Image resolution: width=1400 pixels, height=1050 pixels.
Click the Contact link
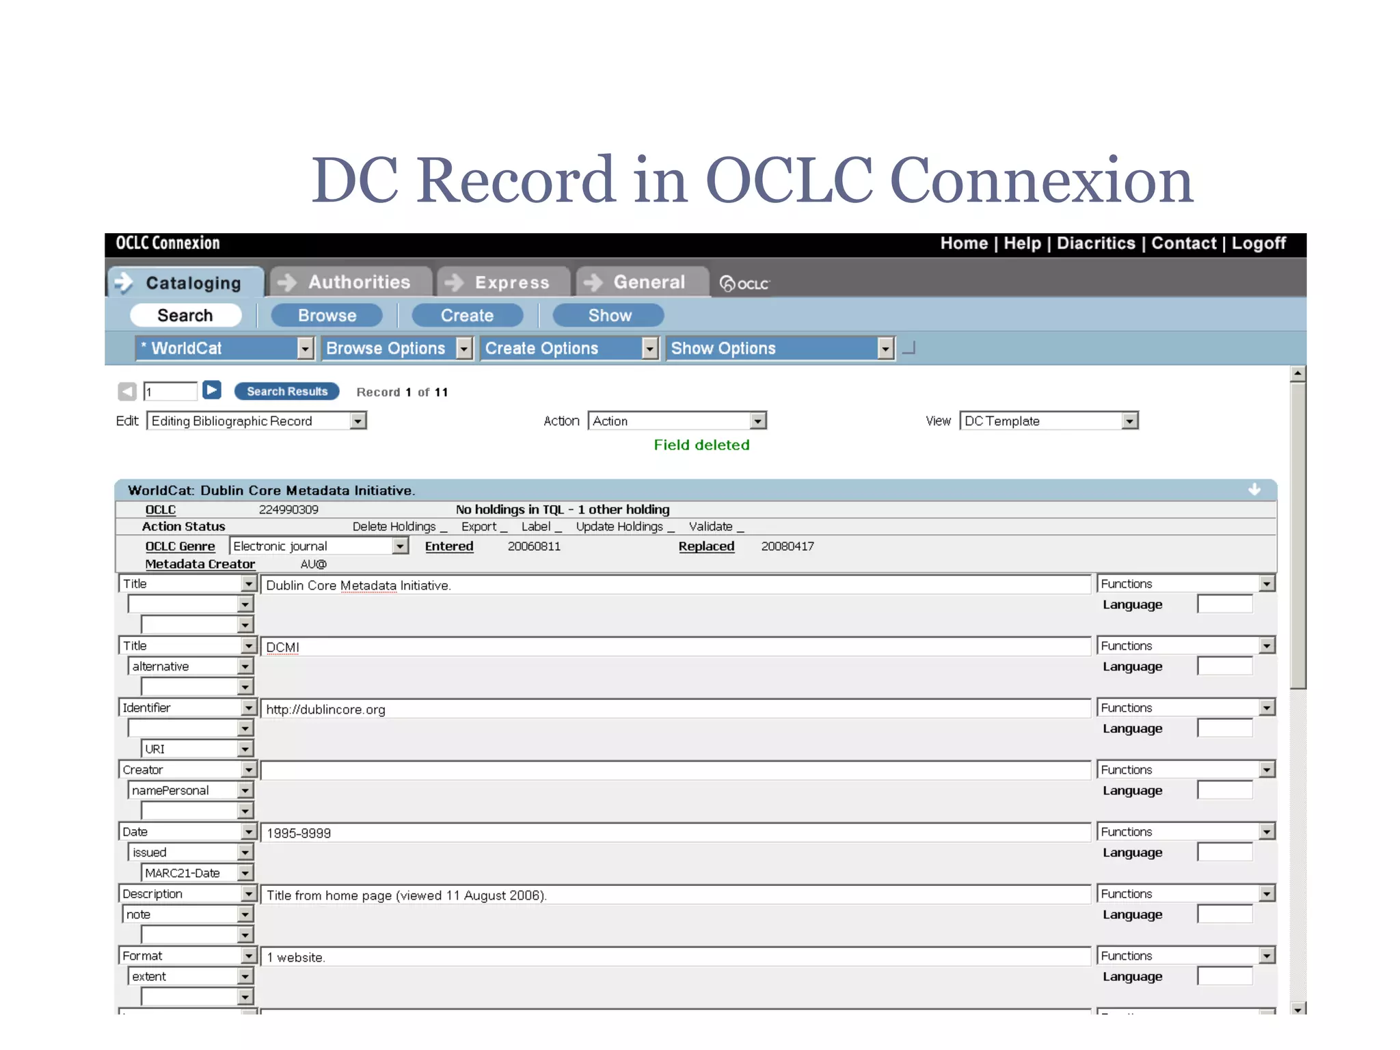pyautogui.click(x=1184, y=243)
